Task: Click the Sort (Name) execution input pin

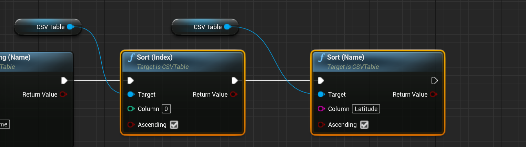Action: (x=321, y=81)
